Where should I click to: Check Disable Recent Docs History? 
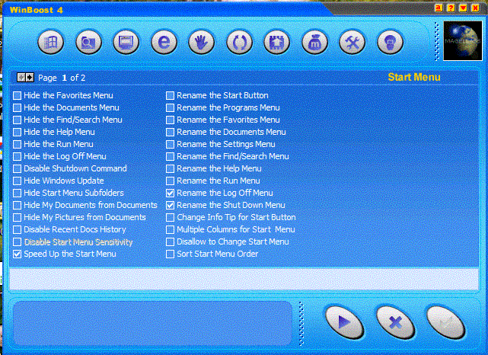click(17, 229)
